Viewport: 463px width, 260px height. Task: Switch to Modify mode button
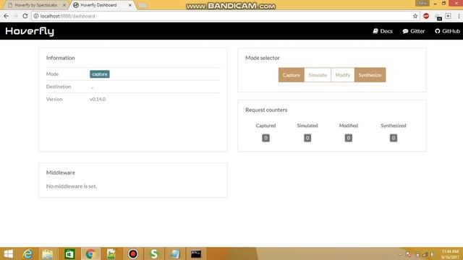[342, 75]
